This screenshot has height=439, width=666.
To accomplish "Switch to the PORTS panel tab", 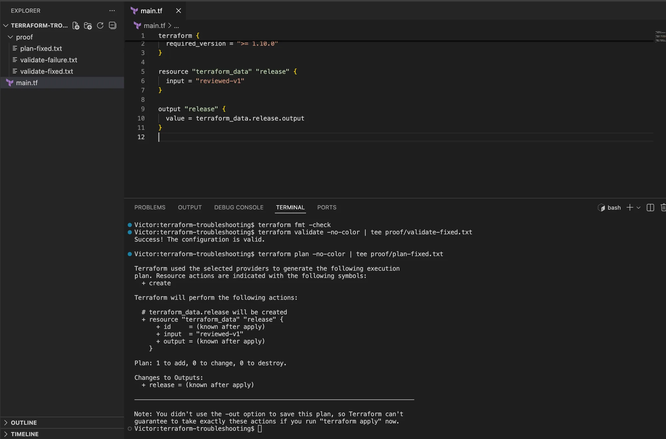I will click(x=327, y=207).
